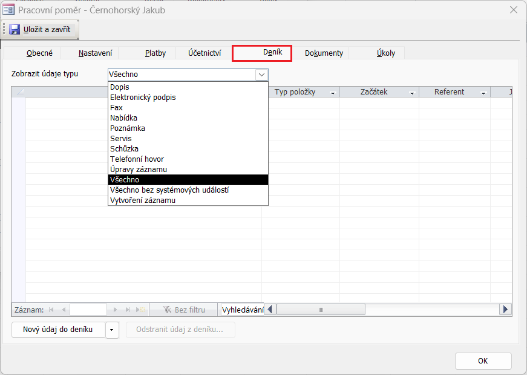Open the Typ položky column filter arrow
Viewport: 527px width, 375px height.
[332, 93]
